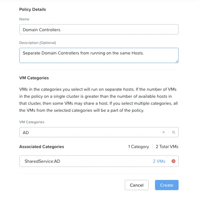Click the VM Categories section heading
198x200 pixels.
coord(34,78)
